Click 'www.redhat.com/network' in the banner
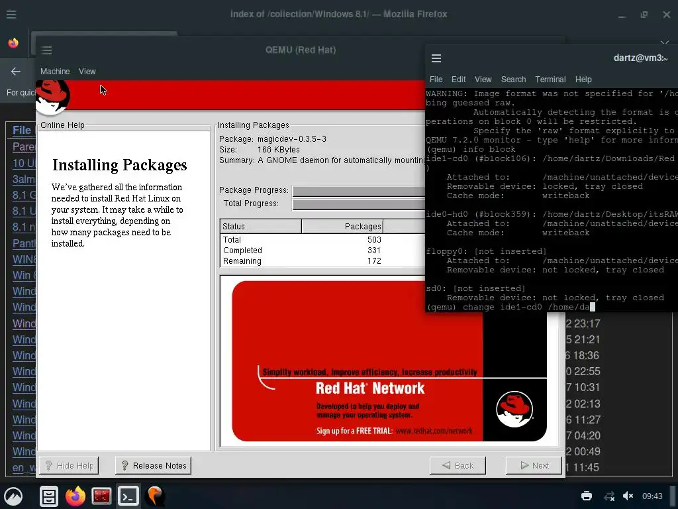The height and width of the screenshot is (509, 678). [x=434, y=431]
